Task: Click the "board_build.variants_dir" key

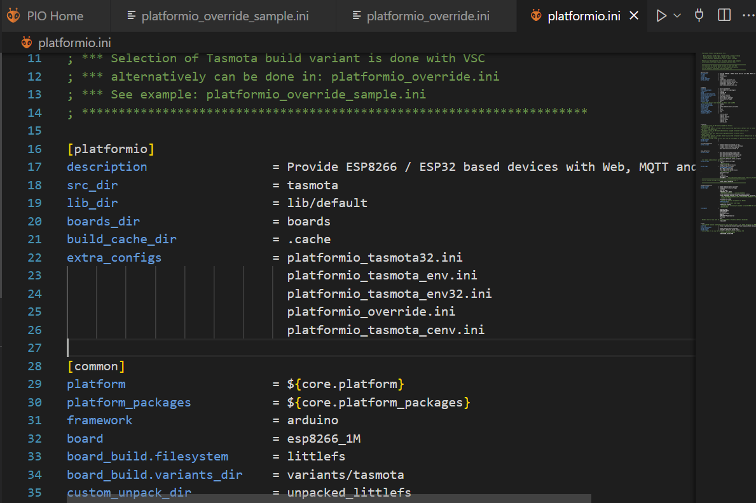Action: tap(155, 474)
